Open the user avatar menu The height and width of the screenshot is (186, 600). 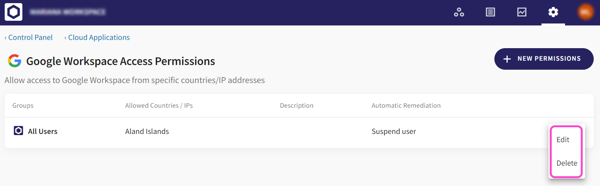[585, 12]
